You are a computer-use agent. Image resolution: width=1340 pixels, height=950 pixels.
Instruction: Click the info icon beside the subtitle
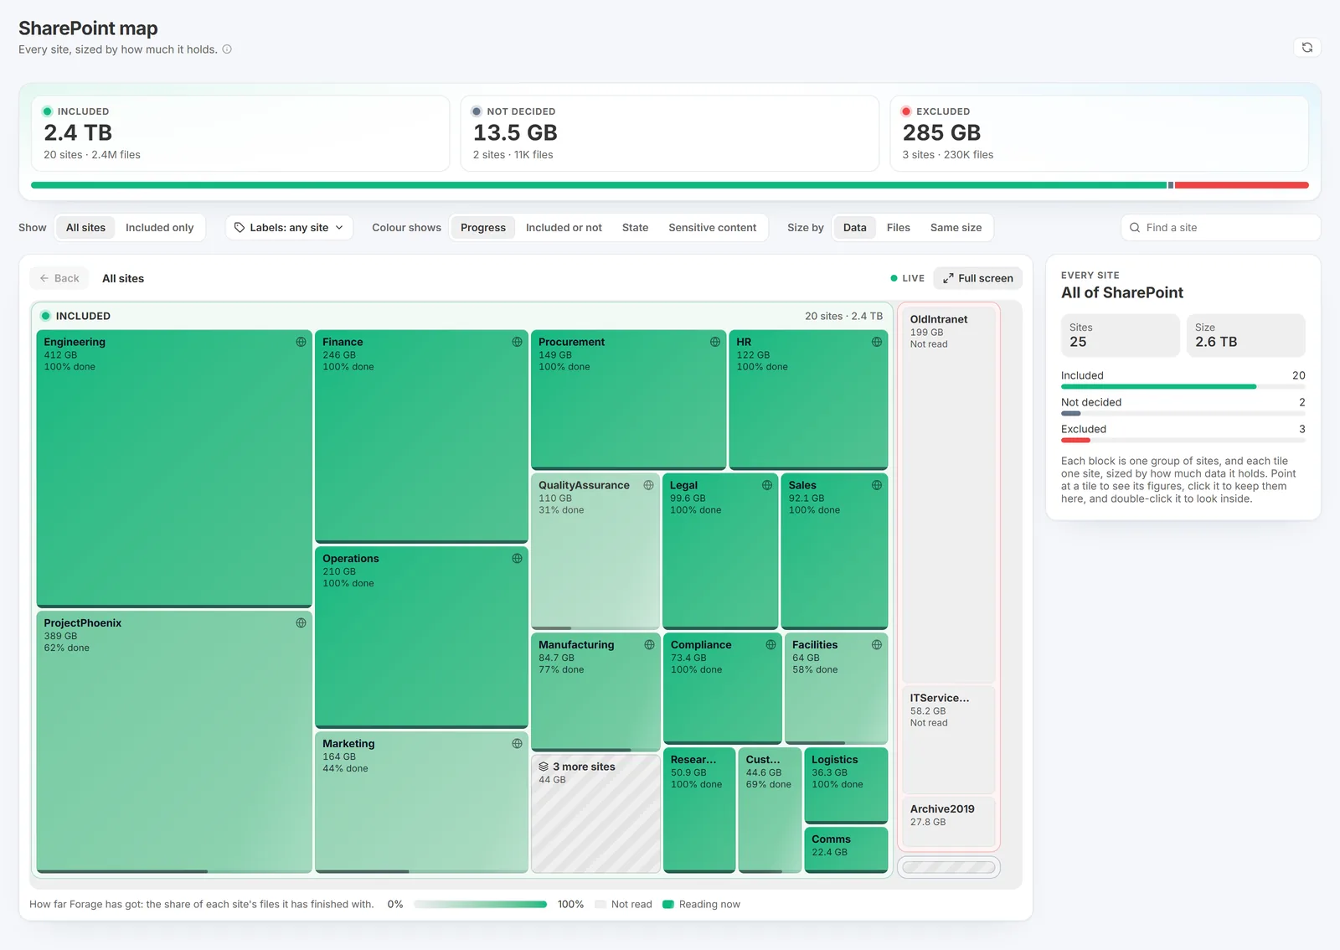click(227, 49)
